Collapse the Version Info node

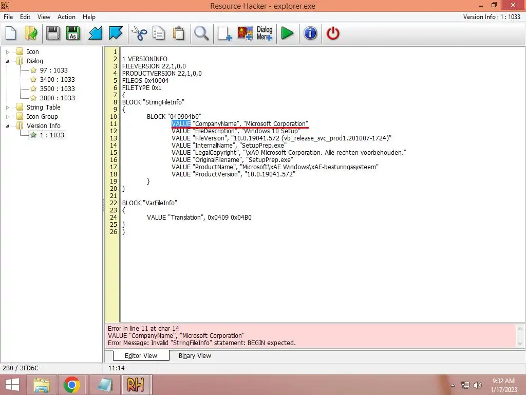pyautogui.click(x=7, y=126)
